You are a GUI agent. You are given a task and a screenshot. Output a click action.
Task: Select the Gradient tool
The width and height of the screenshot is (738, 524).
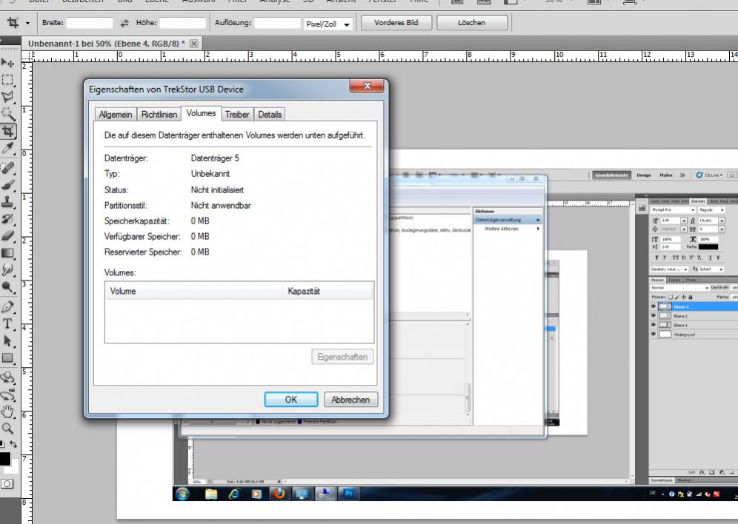pos(7,253)
